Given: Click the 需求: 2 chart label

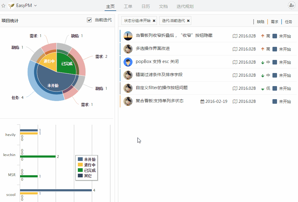Looking at the screenshot, I should (101, 57).
